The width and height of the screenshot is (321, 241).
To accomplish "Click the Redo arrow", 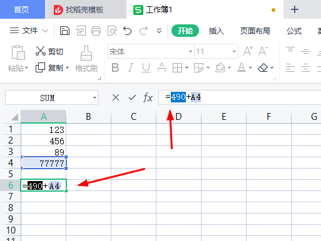I will click(143, 31).
